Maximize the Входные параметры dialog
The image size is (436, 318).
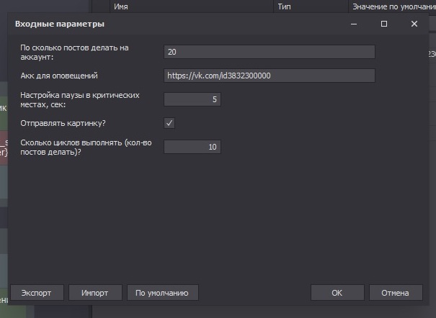[384, 24]
